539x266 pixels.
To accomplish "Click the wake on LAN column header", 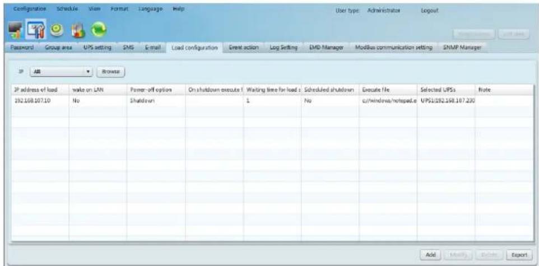I will pyautogui.click(x=98, y=90).
